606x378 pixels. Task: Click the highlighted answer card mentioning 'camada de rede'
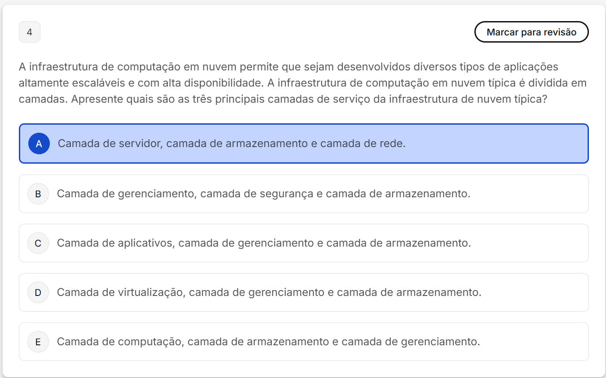point(494,143)
